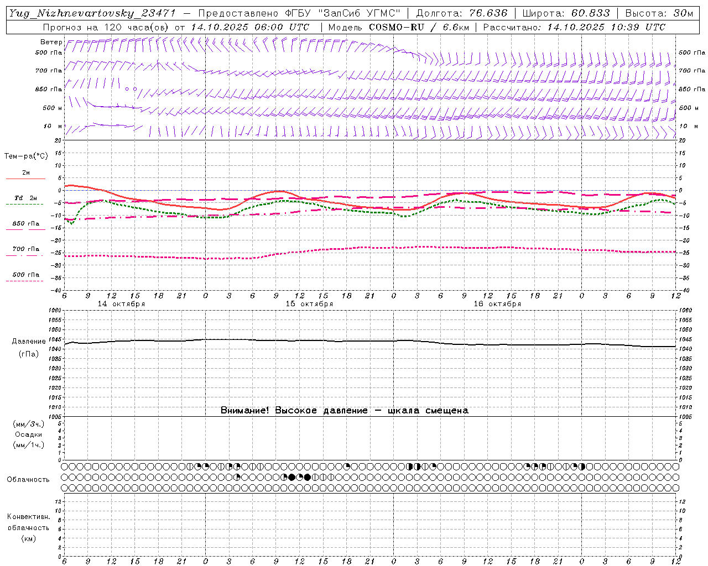Viewport: 708px width, 566px height.
Task: Click the (км) unit label
Action: pyautogui.click(x=28, y=538)
